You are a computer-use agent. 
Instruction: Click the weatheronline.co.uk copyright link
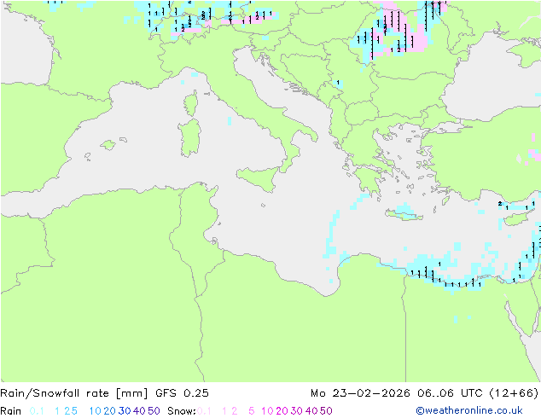click(469, 411)
